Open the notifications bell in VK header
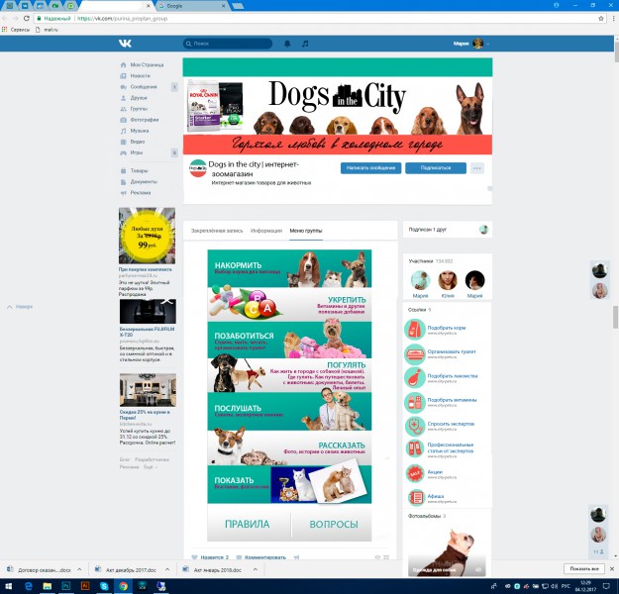 tap(287, 44)
